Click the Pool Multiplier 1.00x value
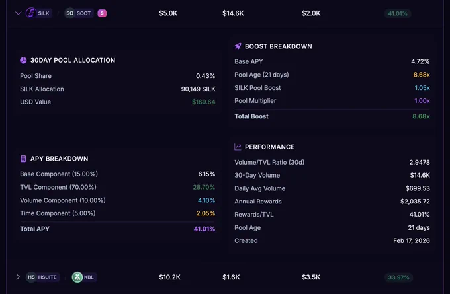This screenshot has height=294, width=450. [422, 101]
